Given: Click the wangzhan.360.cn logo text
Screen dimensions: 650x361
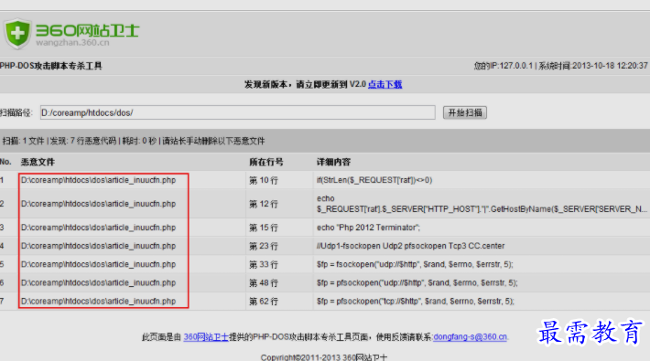Looking at the screenshot, I should pos(73,43).
